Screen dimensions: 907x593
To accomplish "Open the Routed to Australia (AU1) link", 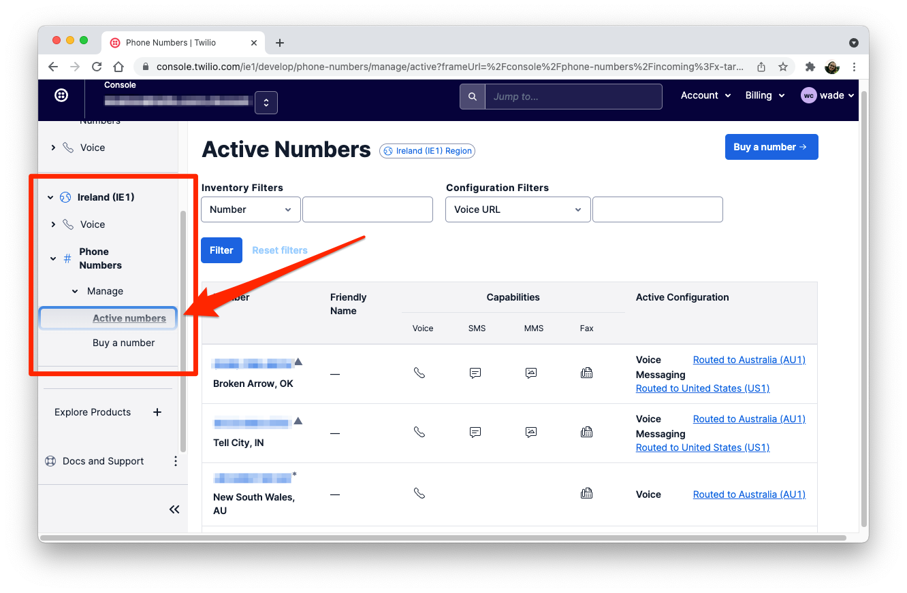I will pos(748,359).
